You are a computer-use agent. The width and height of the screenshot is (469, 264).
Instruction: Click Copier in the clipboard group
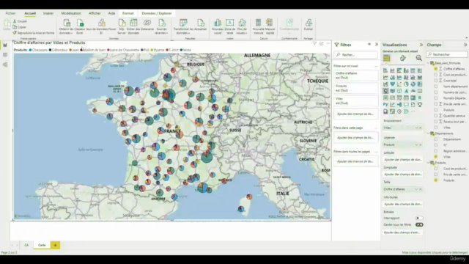20,27
